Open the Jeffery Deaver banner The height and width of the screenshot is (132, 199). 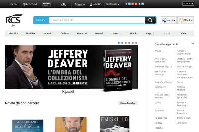(71, 70)
